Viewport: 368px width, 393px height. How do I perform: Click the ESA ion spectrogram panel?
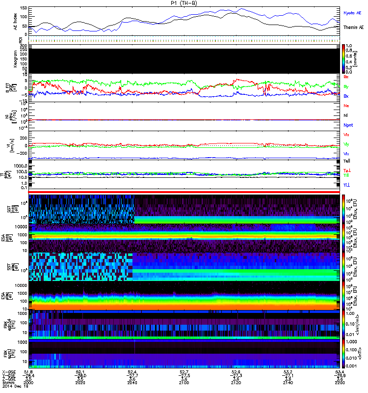[x=184, y=238]
